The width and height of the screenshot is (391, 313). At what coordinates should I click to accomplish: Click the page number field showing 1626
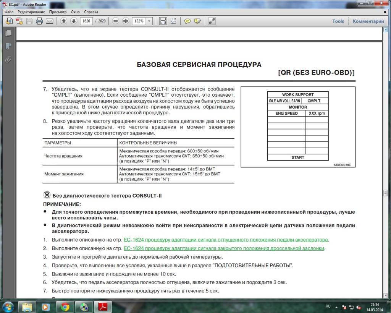(x=86, y=21)
